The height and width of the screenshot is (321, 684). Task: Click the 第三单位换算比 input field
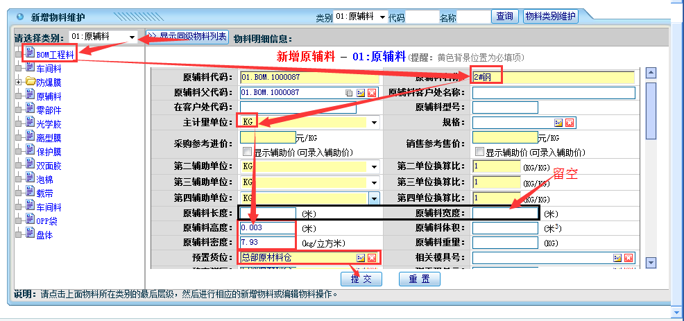497,182
